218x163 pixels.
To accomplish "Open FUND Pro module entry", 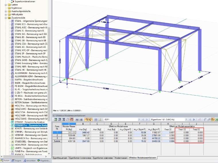I will (x=31, y=152).
